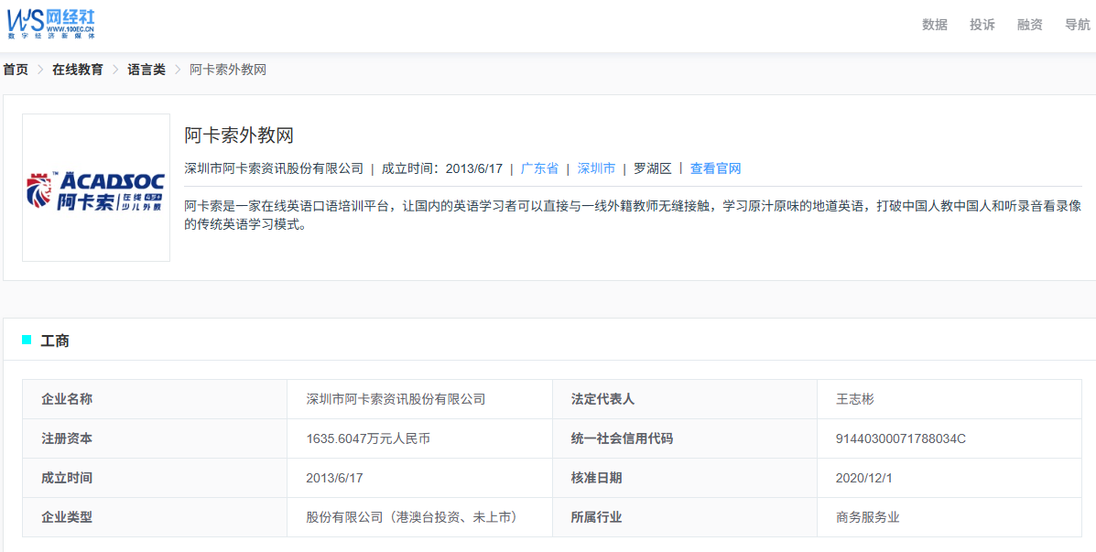Screen dimensions: 1096x552
Task: Click the 网经社 site logo
Action: [51, 25]
